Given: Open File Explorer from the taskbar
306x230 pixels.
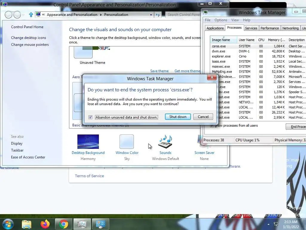Looking at the screenshot, I should [27, 224].
